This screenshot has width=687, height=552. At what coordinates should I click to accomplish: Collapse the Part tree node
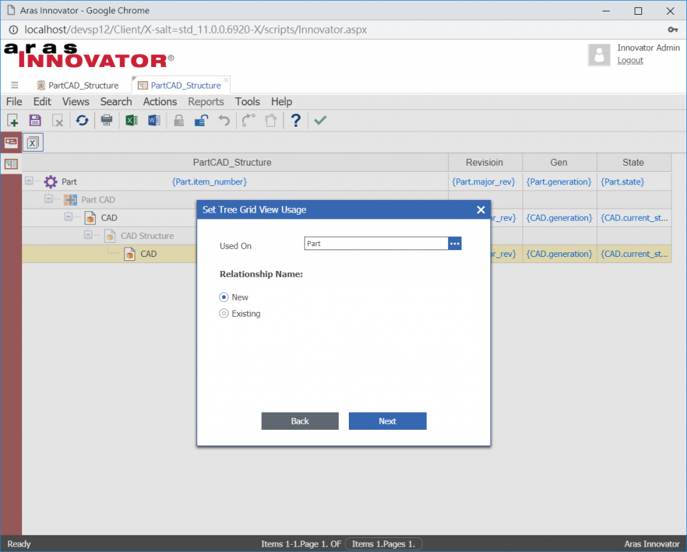[x=29, y=180]
